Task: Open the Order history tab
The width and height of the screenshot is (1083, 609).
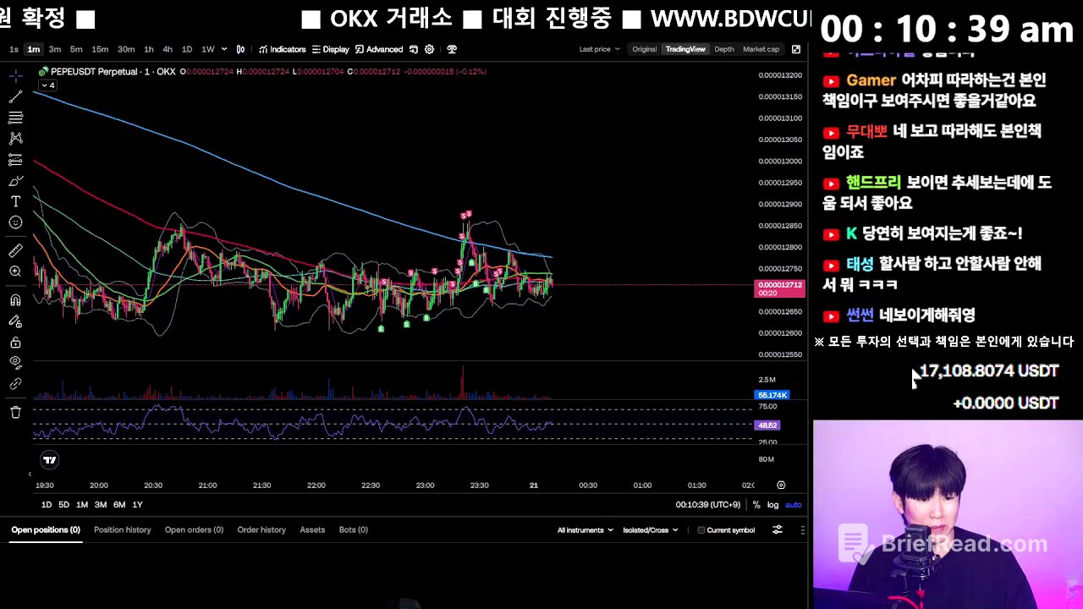Action: coord(261,530)
